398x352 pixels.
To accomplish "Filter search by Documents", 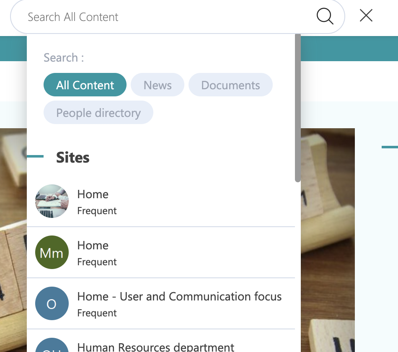I will 230,85.
